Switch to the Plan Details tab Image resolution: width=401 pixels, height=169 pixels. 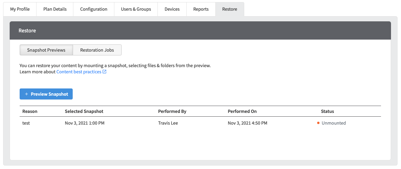click(x=55, y=9)
